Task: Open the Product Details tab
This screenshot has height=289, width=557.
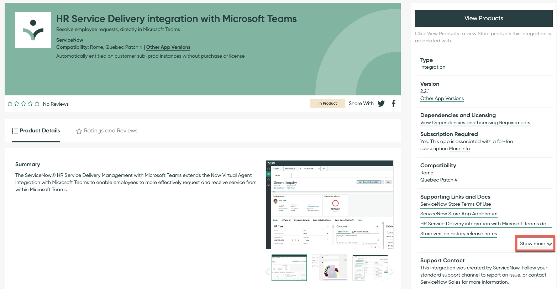Action: coord(36,131)
